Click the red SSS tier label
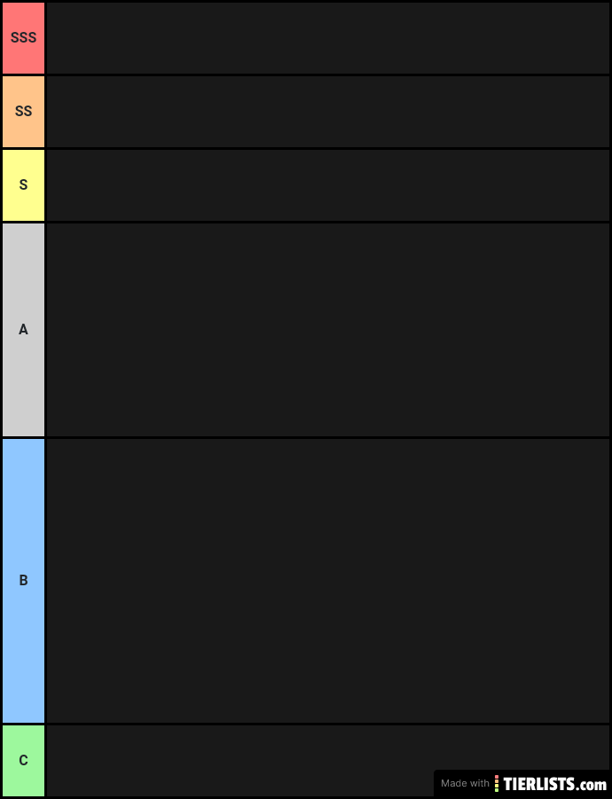This screenshot has width=612, height=799. pos(23,38)
